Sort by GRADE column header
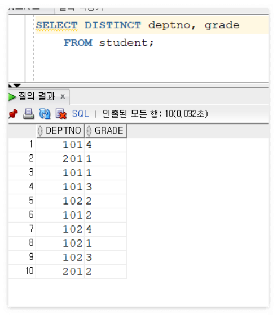Image resolution: width=277 pixels, height=315 pixels. click(x=105, y=131)
